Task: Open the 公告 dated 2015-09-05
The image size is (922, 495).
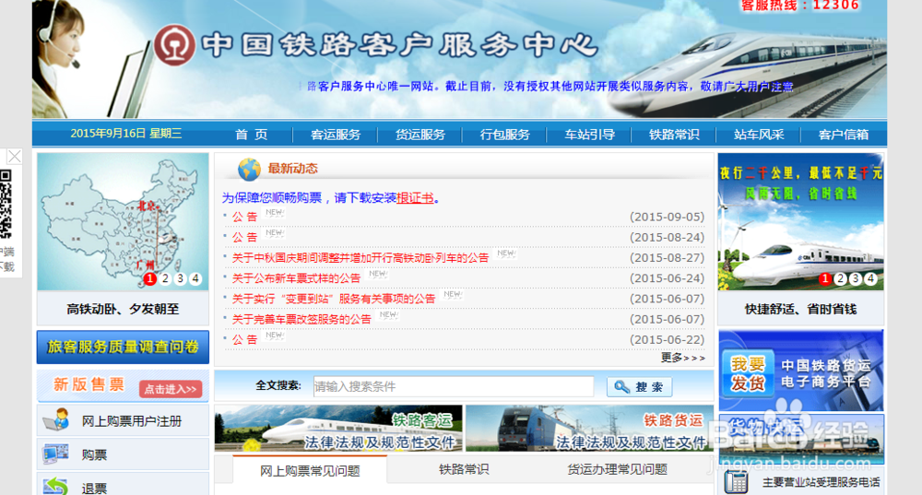Action: [244, 217]
